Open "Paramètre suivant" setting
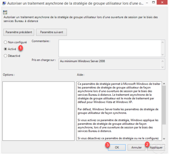The width and height of the screenshot is (169, 154). coord(51,32)
